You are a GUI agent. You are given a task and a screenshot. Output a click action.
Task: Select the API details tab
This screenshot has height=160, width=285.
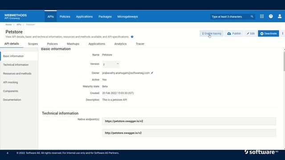(12, 44)
